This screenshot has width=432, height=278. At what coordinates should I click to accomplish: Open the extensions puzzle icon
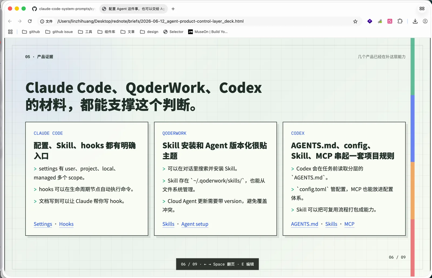[x=400, y=21]
